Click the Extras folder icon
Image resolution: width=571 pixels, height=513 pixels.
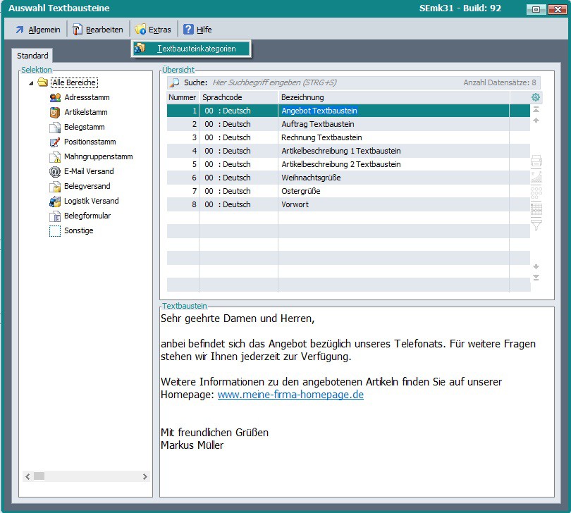pos(140,30)
